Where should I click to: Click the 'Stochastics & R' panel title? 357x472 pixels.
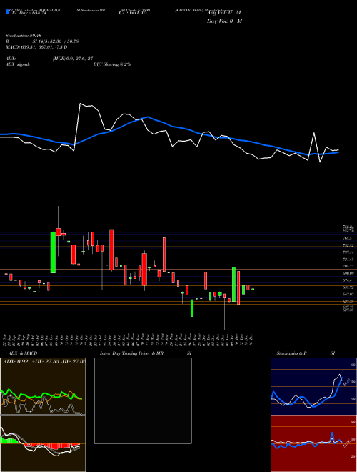click(291, 353)
